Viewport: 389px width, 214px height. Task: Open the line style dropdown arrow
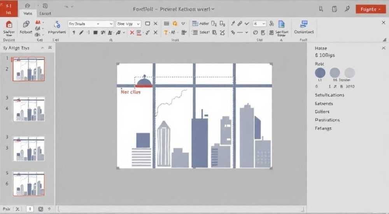[x=247, y=33]
